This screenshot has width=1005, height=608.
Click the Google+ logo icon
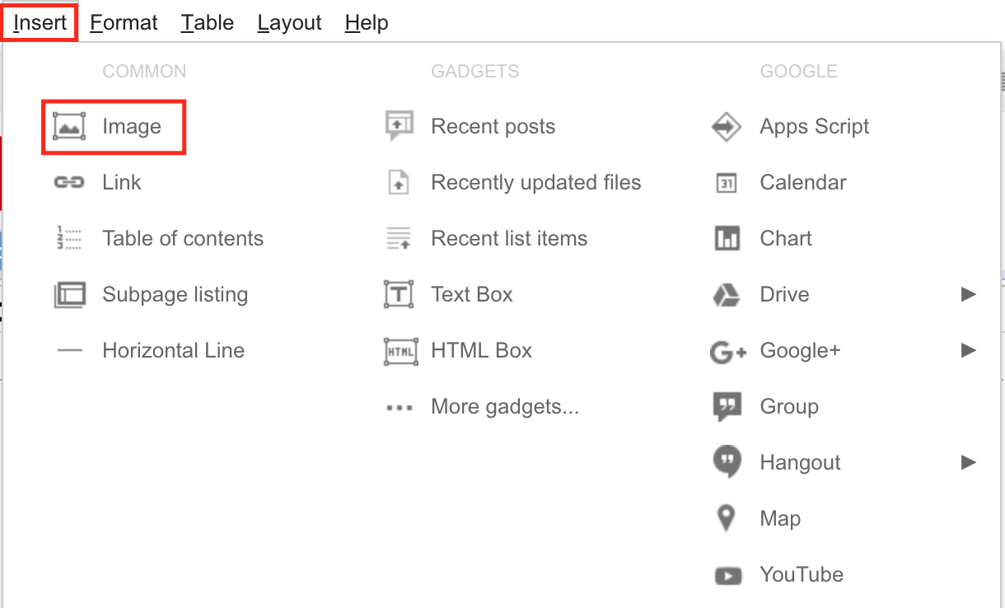click(728, 353)
